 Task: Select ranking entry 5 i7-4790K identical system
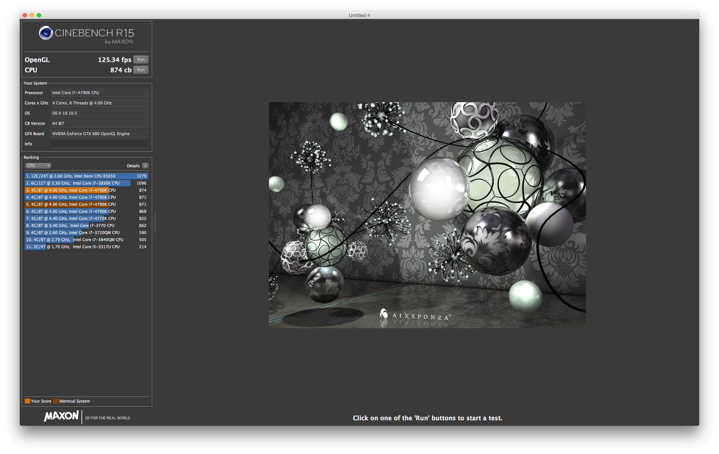(x=86, y=204)
